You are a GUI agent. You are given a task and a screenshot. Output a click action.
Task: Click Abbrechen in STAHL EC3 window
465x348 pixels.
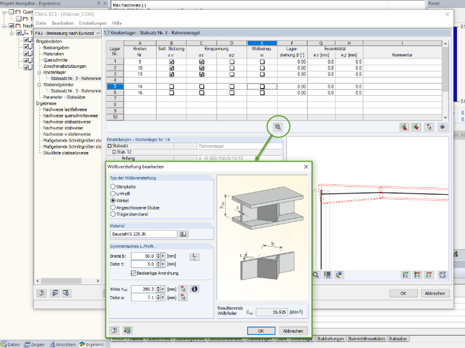[x=435, y=293]
